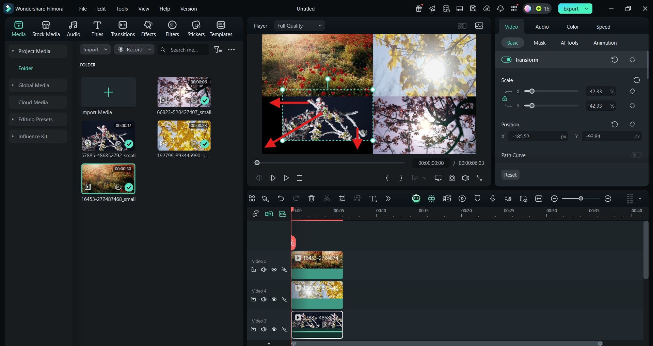Mute the Video 5 track audio
Viewport: 653px width, 346px height.
pos(264,270)
